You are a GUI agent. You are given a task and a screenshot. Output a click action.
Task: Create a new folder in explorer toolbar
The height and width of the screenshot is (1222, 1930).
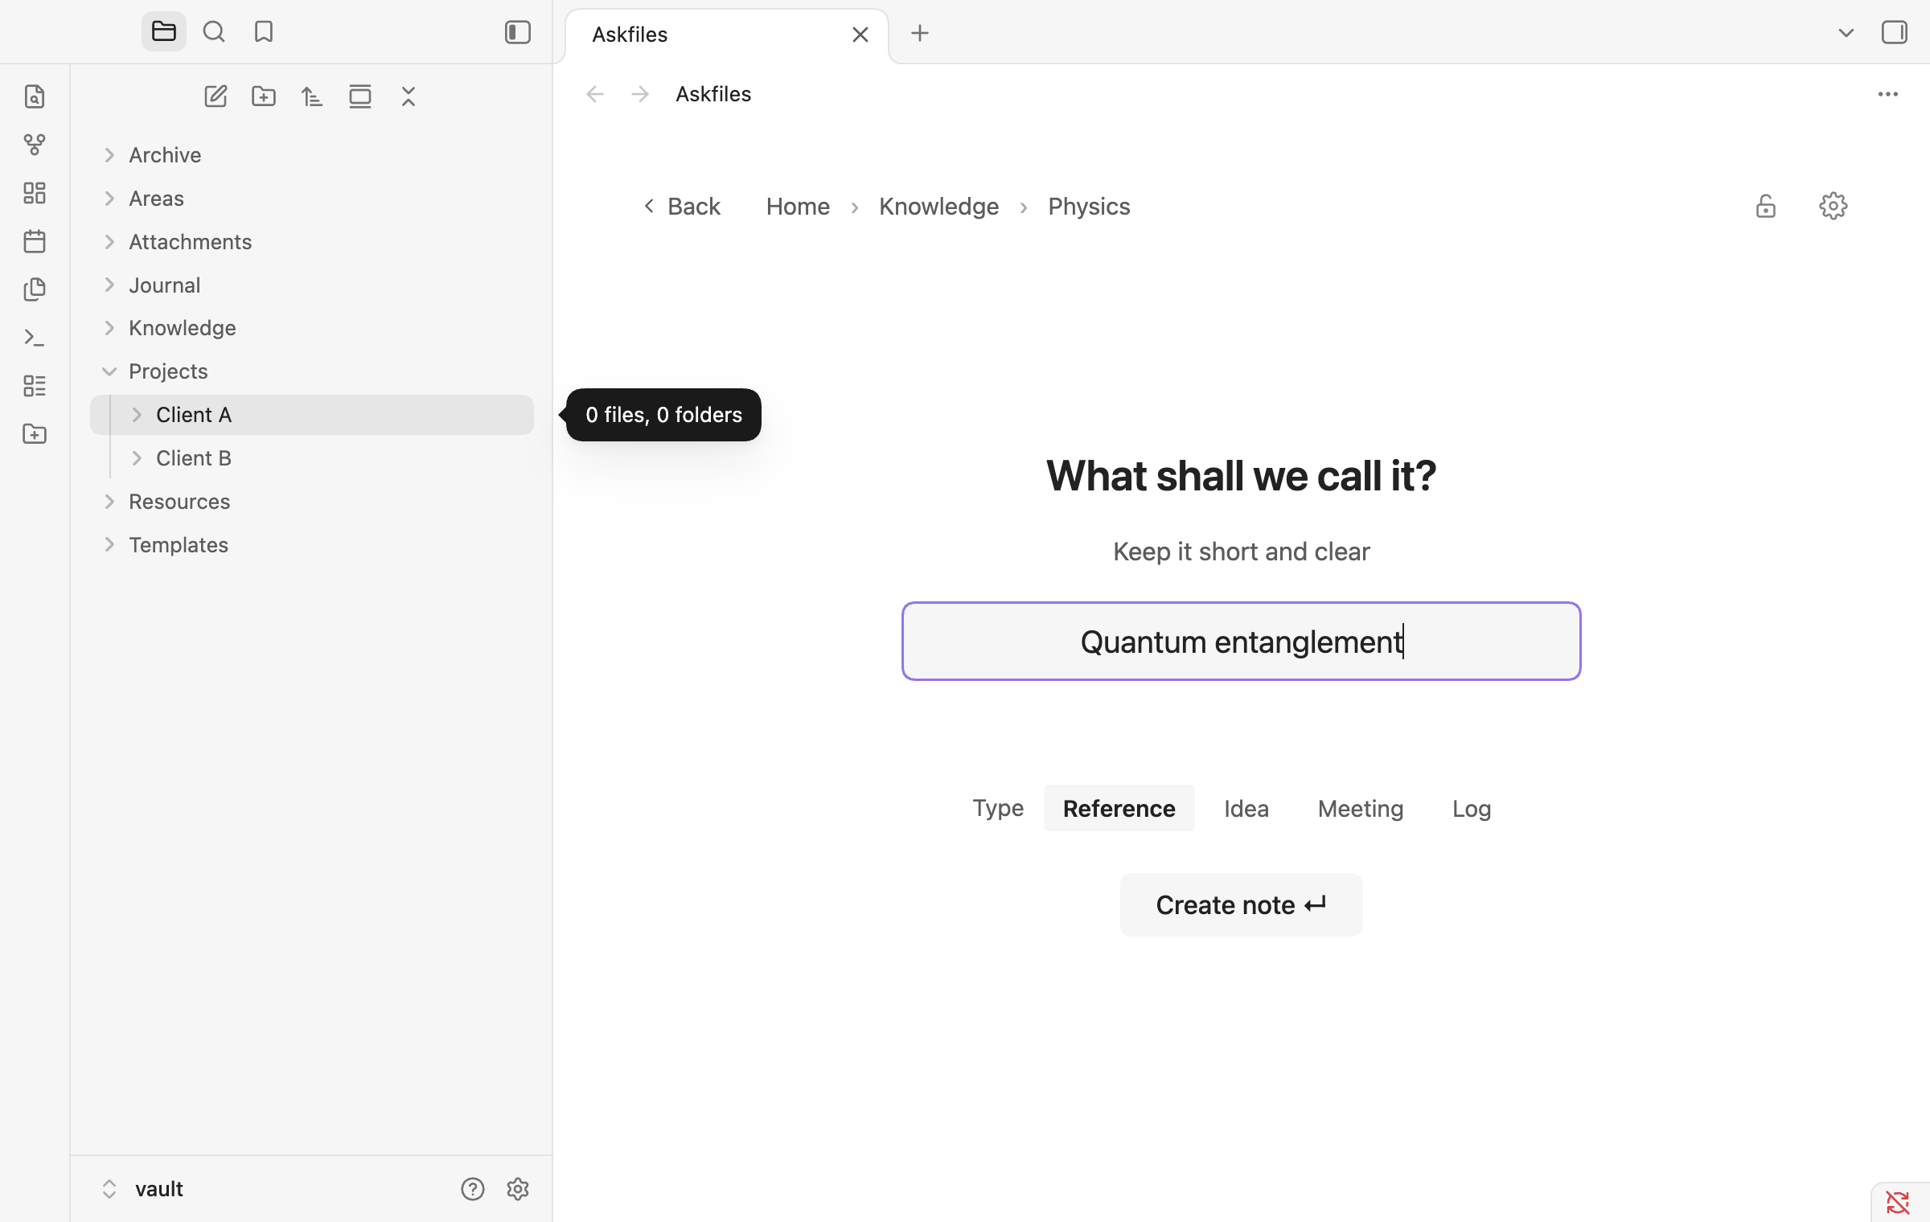[264, 96]
